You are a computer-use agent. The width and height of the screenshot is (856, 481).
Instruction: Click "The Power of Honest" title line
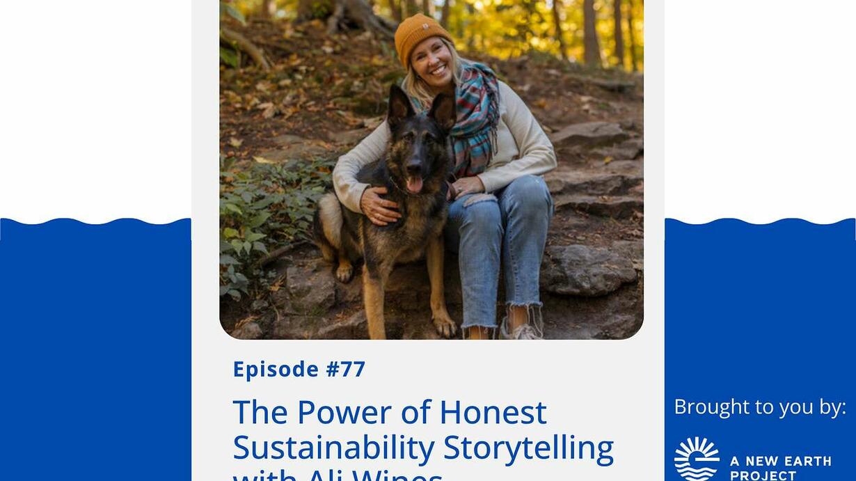click(x=390, y=412)
